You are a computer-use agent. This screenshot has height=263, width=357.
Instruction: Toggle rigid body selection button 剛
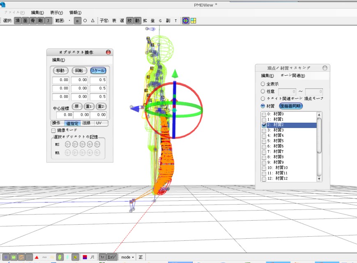point(41,21)
